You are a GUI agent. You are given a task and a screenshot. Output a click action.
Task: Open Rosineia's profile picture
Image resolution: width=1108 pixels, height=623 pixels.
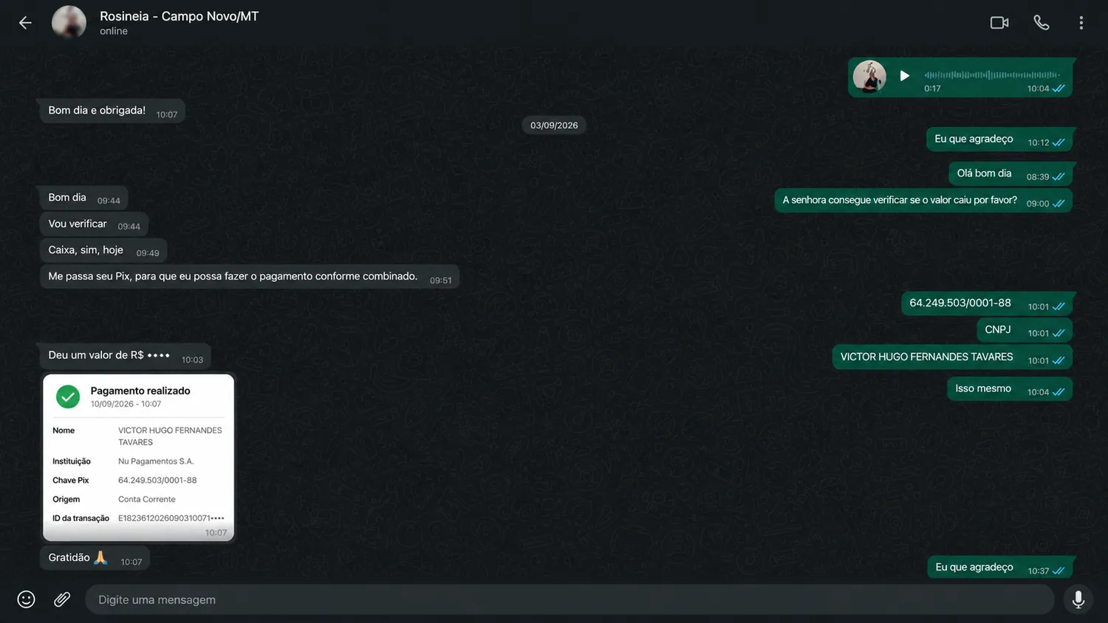[69, 22]
